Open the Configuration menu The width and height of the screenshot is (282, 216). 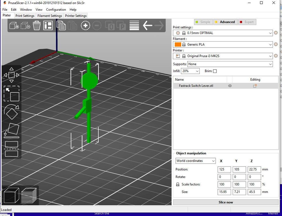coord(56,10)
